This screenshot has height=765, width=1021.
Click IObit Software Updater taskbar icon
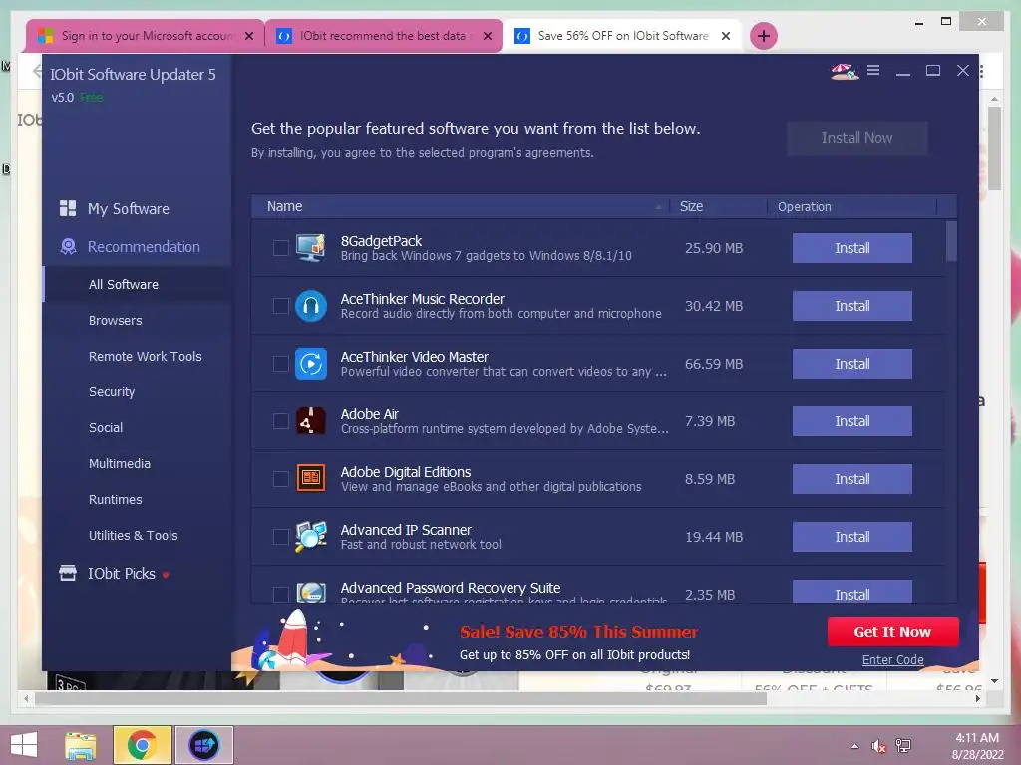[203, 745]
